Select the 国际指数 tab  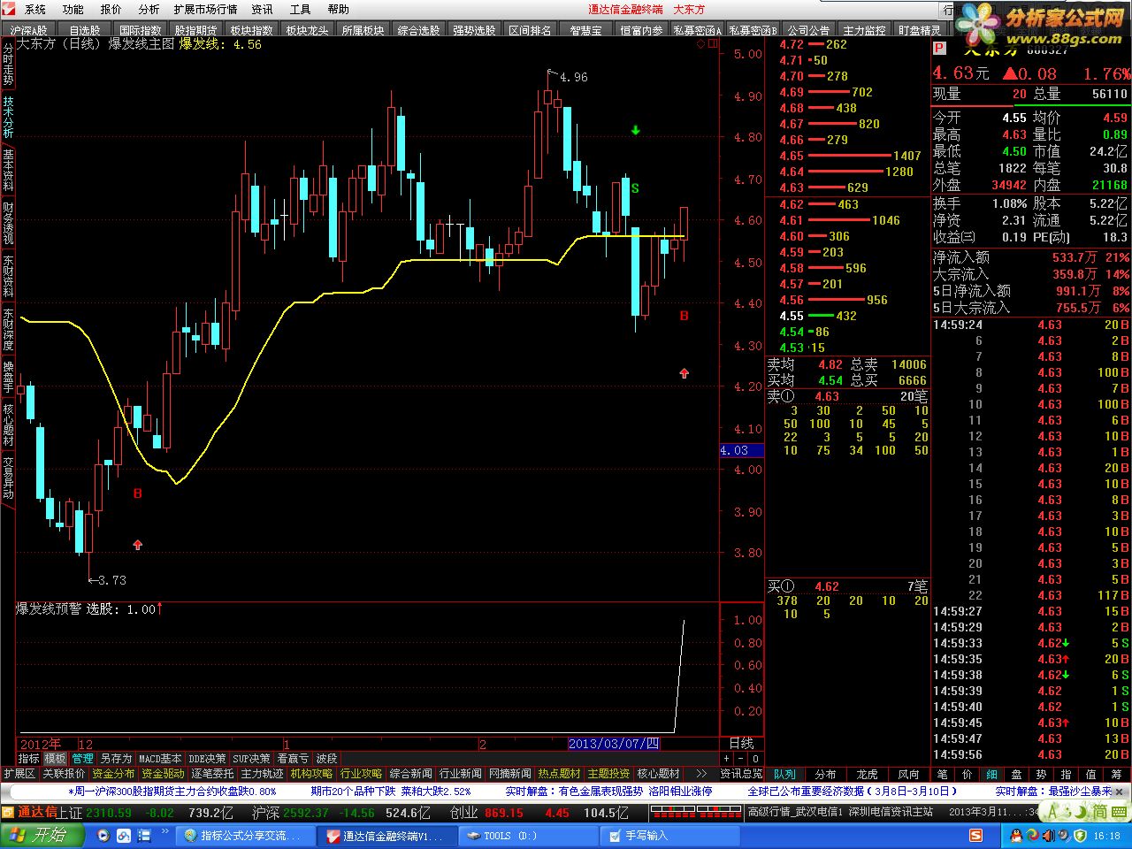tap(141, 30)
